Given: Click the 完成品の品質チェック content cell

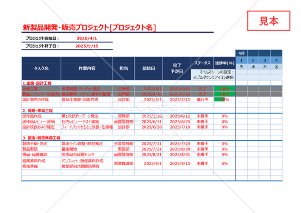Looking at the screenshot, I should (87, 155).
